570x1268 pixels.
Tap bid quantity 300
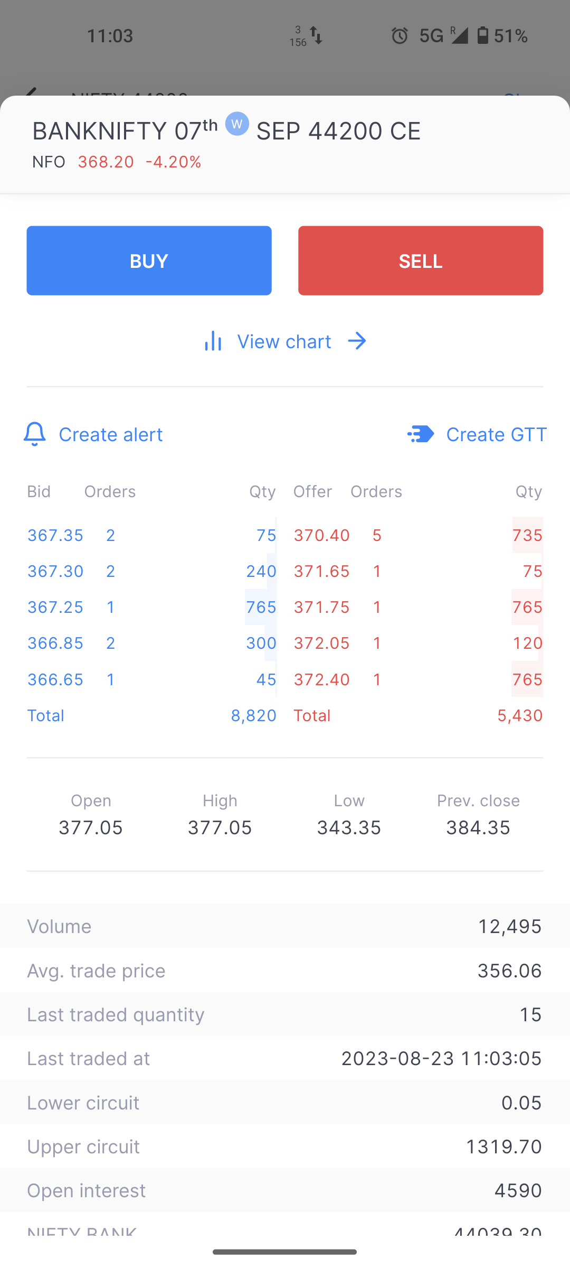(x=261, y=643)
